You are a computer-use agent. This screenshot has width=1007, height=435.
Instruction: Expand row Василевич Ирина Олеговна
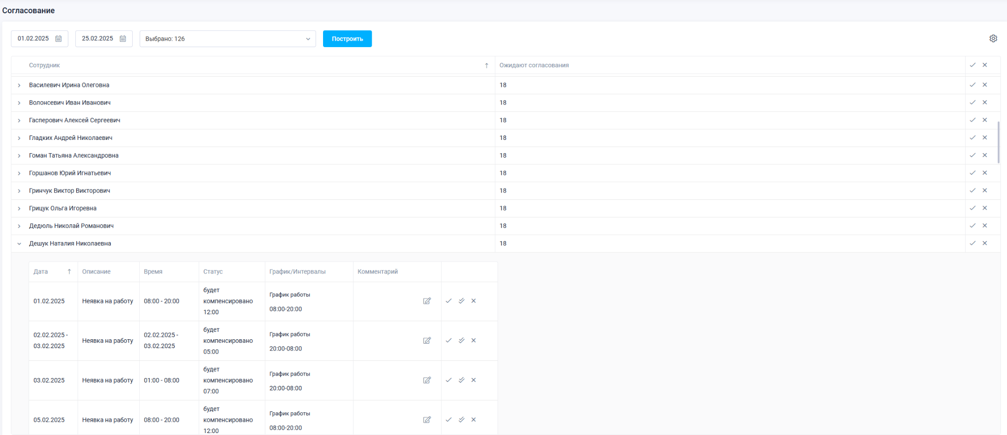pos(19,85)
